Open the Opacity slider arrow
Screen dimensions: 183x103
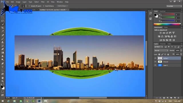point(181,51)
